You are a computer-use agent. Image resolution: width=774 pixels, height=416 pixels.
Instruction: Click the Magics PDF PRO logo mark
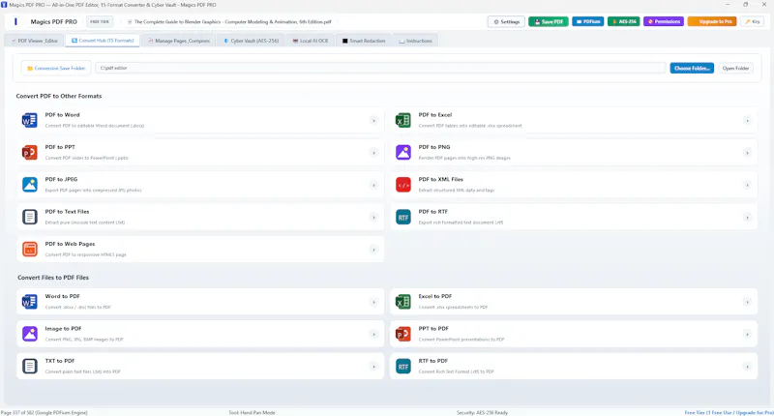tap(15, 21)
